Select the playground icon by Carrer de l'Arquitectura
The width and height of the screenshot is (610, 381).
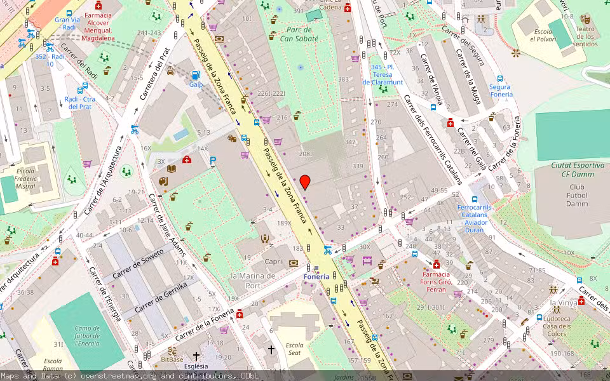click(x=126, y=171)
